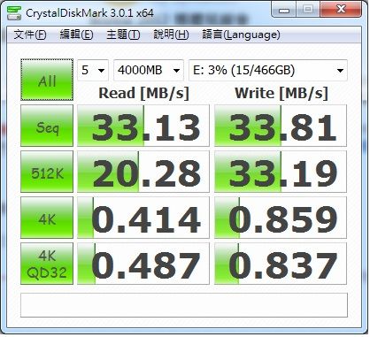
Task: Minimize the CrystalDiskMark window
Action: (x=284, y=10)
